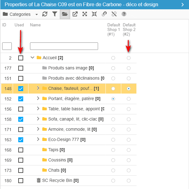Viewport: 189px width, 189px height.
Task: Click the open-in-new-window icon
Action: point(75,14)
